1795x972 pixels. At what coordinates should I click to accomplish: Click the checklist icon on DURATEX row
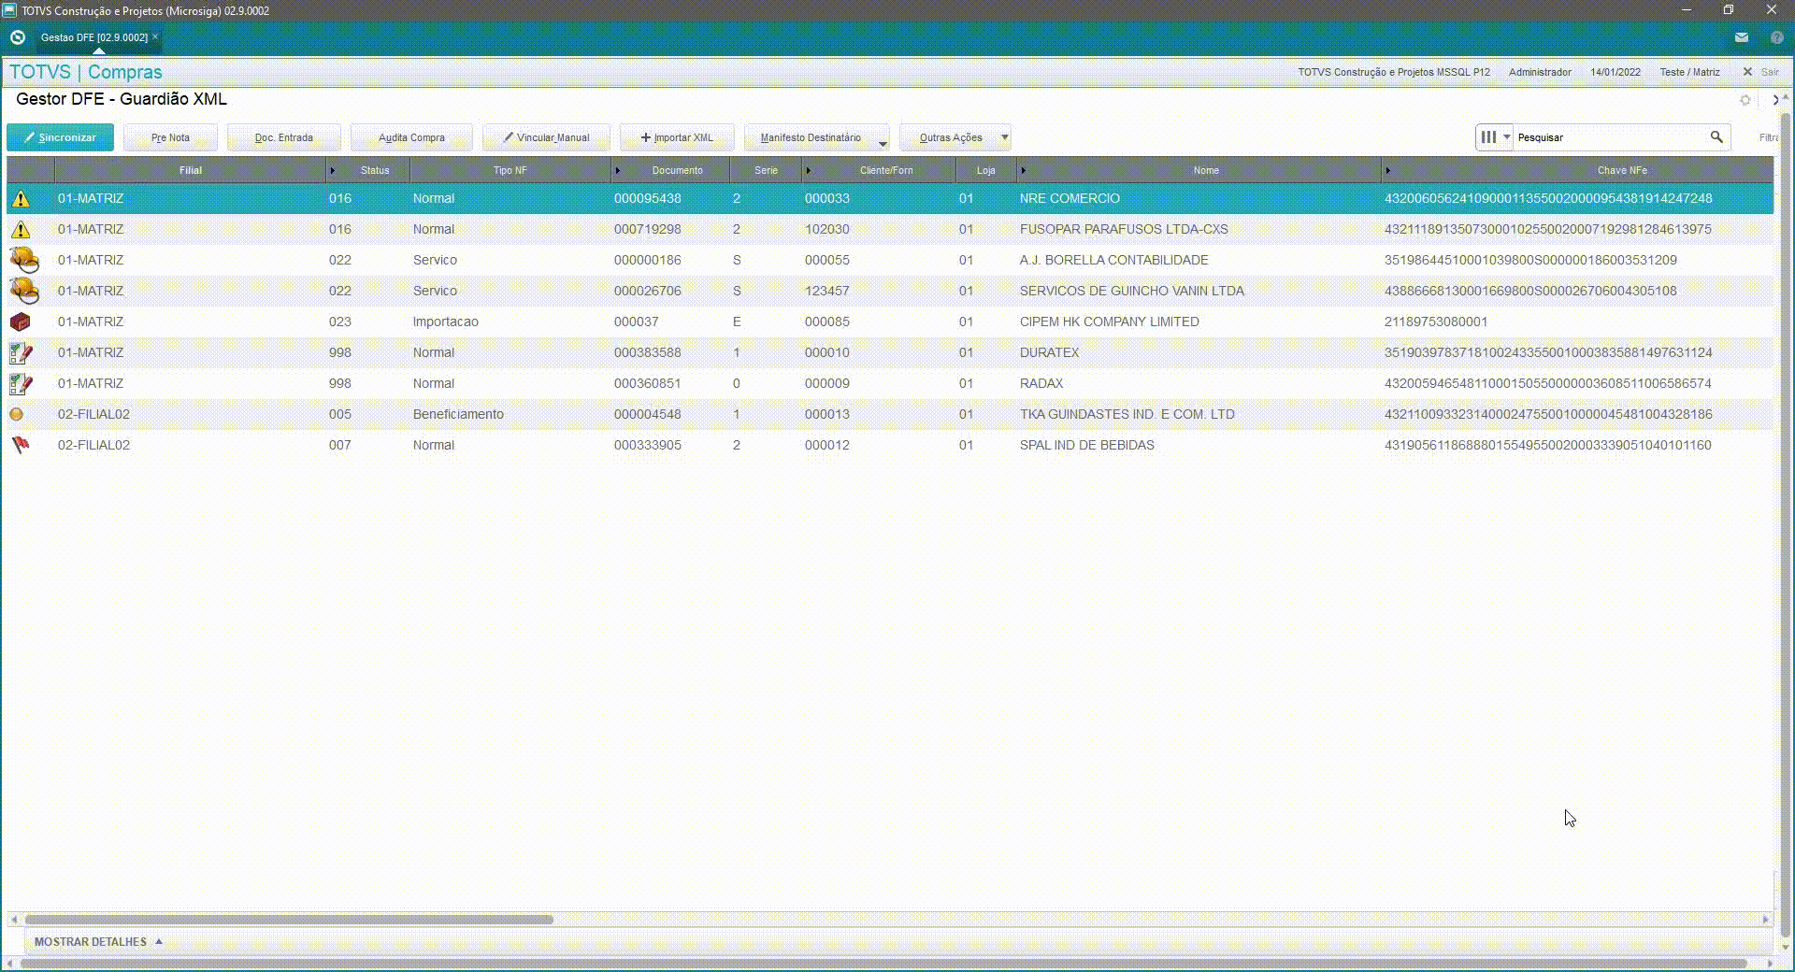pos(21,353)
